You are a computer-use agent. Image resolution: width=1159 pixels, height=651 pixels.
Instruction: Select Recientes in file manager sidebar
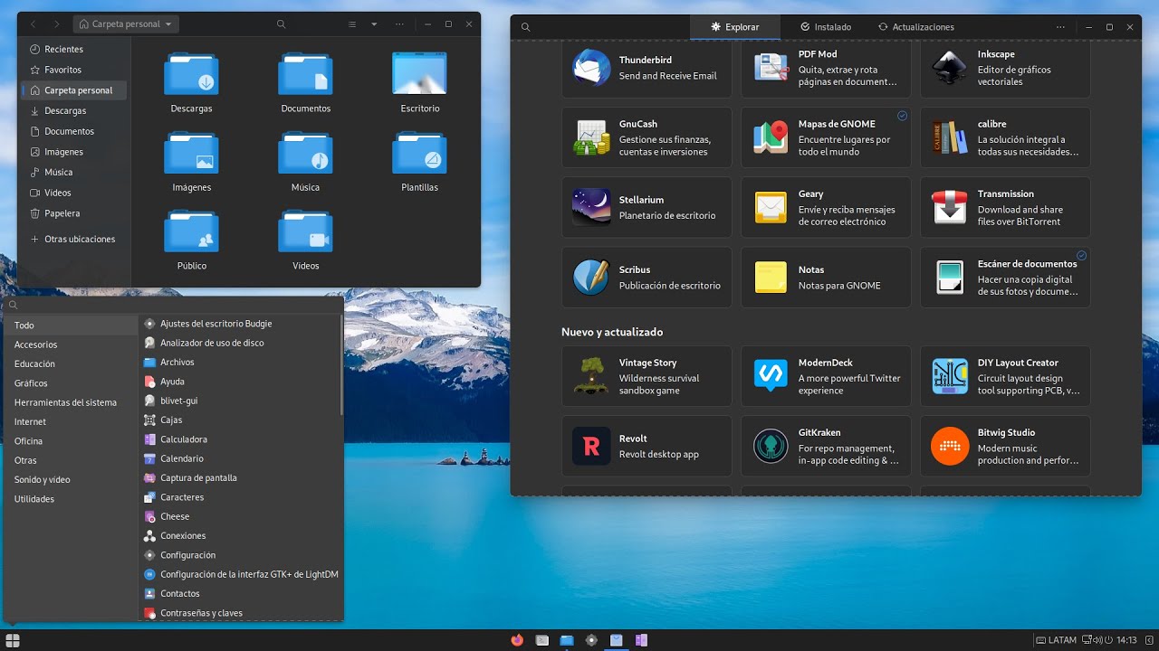[x=73, y=49]
